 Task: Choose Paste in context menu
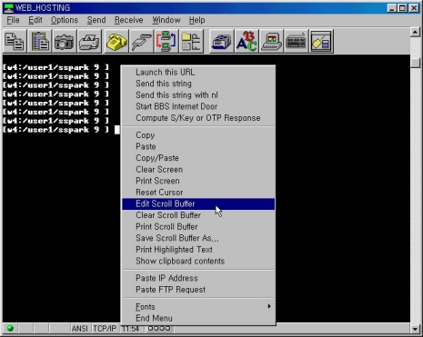coord(198,146)
